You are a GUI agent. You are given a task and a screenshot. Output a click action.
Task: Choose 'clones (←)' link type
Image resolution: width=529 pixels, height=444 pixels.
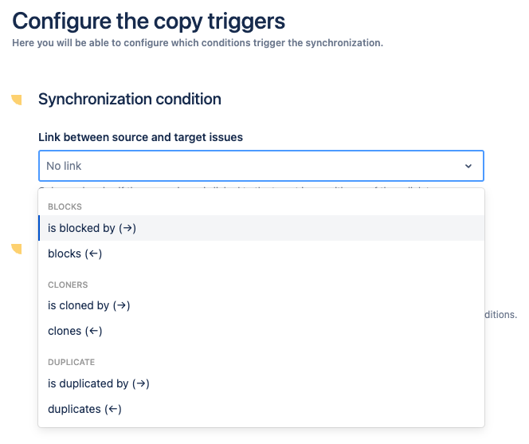point(75,331)
